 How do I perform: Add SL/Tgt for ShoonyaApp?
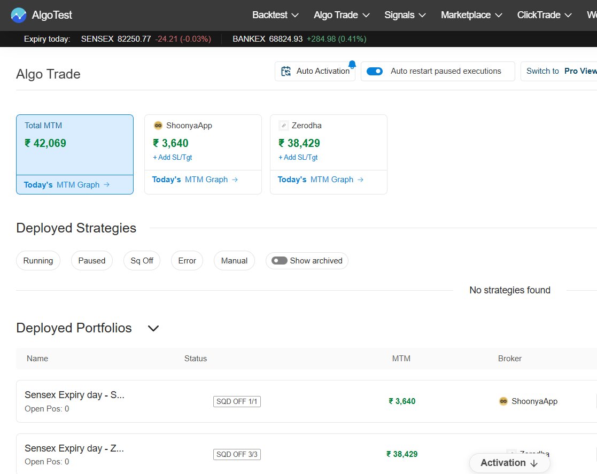pos(173,157)
